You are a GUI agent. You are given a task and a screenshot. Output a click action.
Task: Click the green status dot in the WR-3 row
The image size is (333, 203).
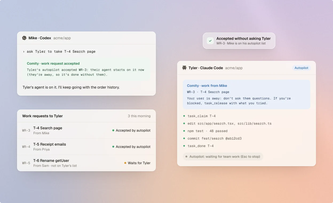(113, 130)
